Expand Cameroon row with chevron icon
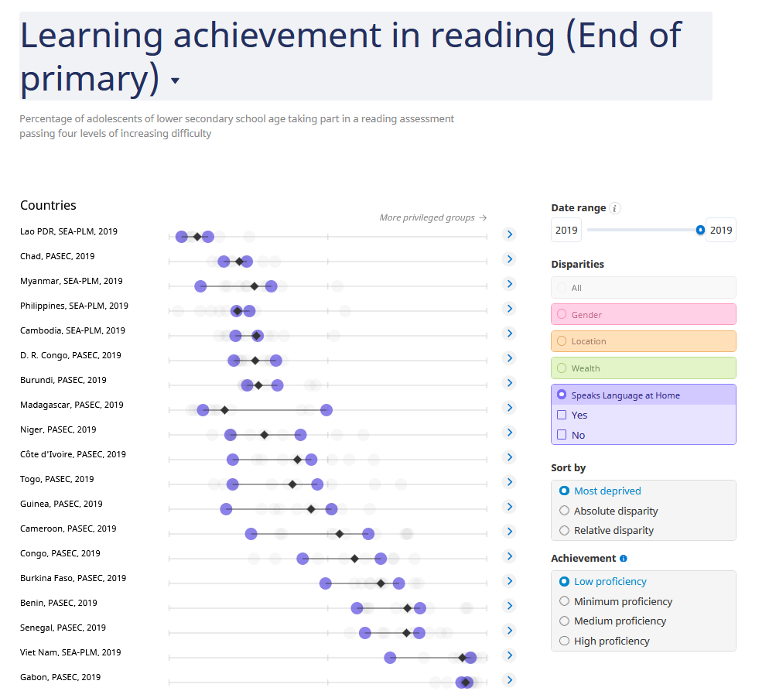The image size is (769, 691). tap(509, 532)
